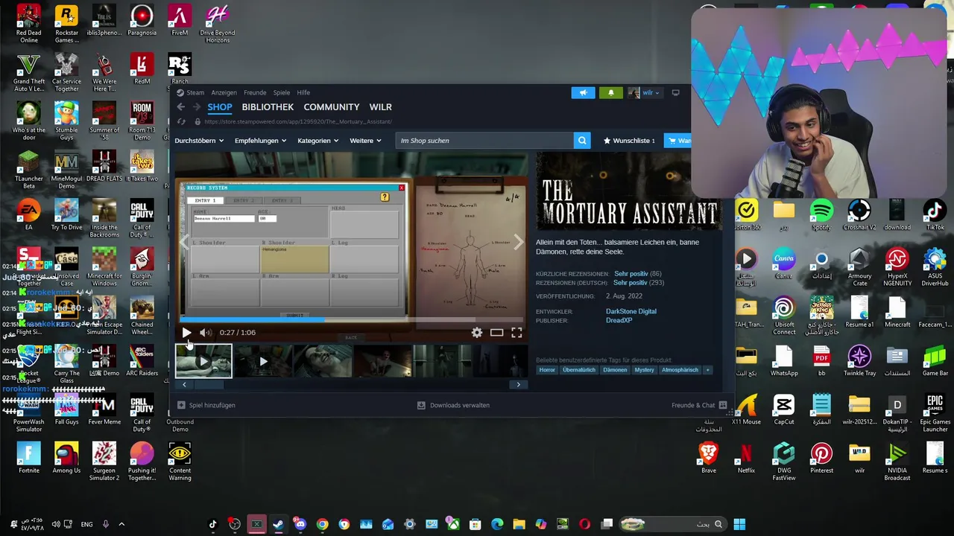Expand the Kategorien dropdown
The height and width of the screenshot is (536, 954).
coord(318,141)
